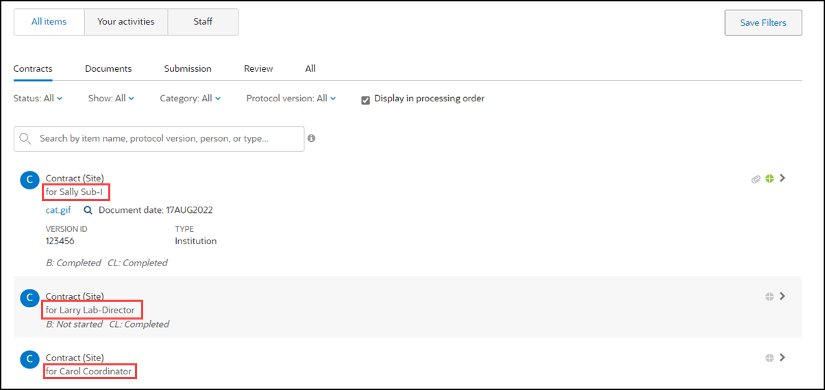Select the Your activities tab
This screenshot has width=825, height=390.
[x=126, y=22]
